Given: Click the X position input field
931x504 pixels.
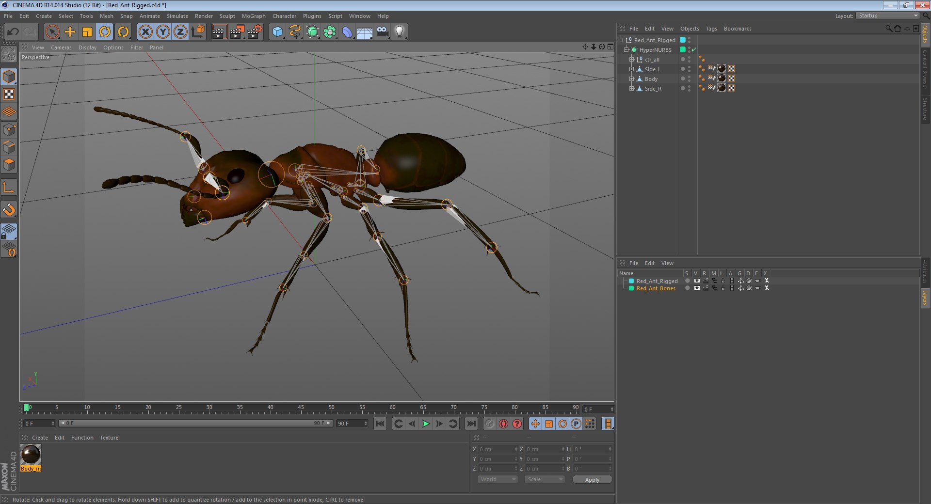Looking at the screenshot, I should [x=498, y=449].
